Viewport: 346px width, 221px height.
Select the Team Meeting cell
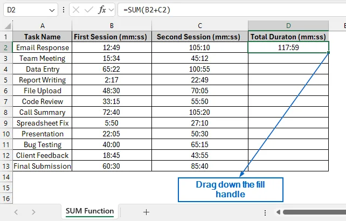point(43,58)
